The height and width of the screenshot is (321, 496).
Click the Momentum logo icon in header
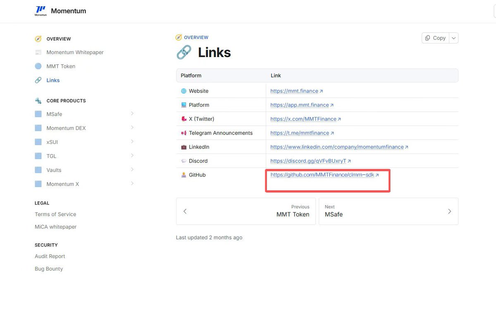[41, 11]
